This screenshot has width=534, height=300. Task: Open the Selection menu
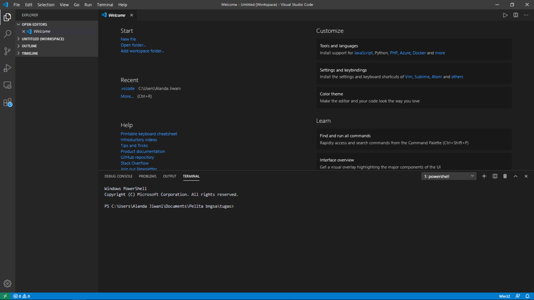tap(46, 5)
